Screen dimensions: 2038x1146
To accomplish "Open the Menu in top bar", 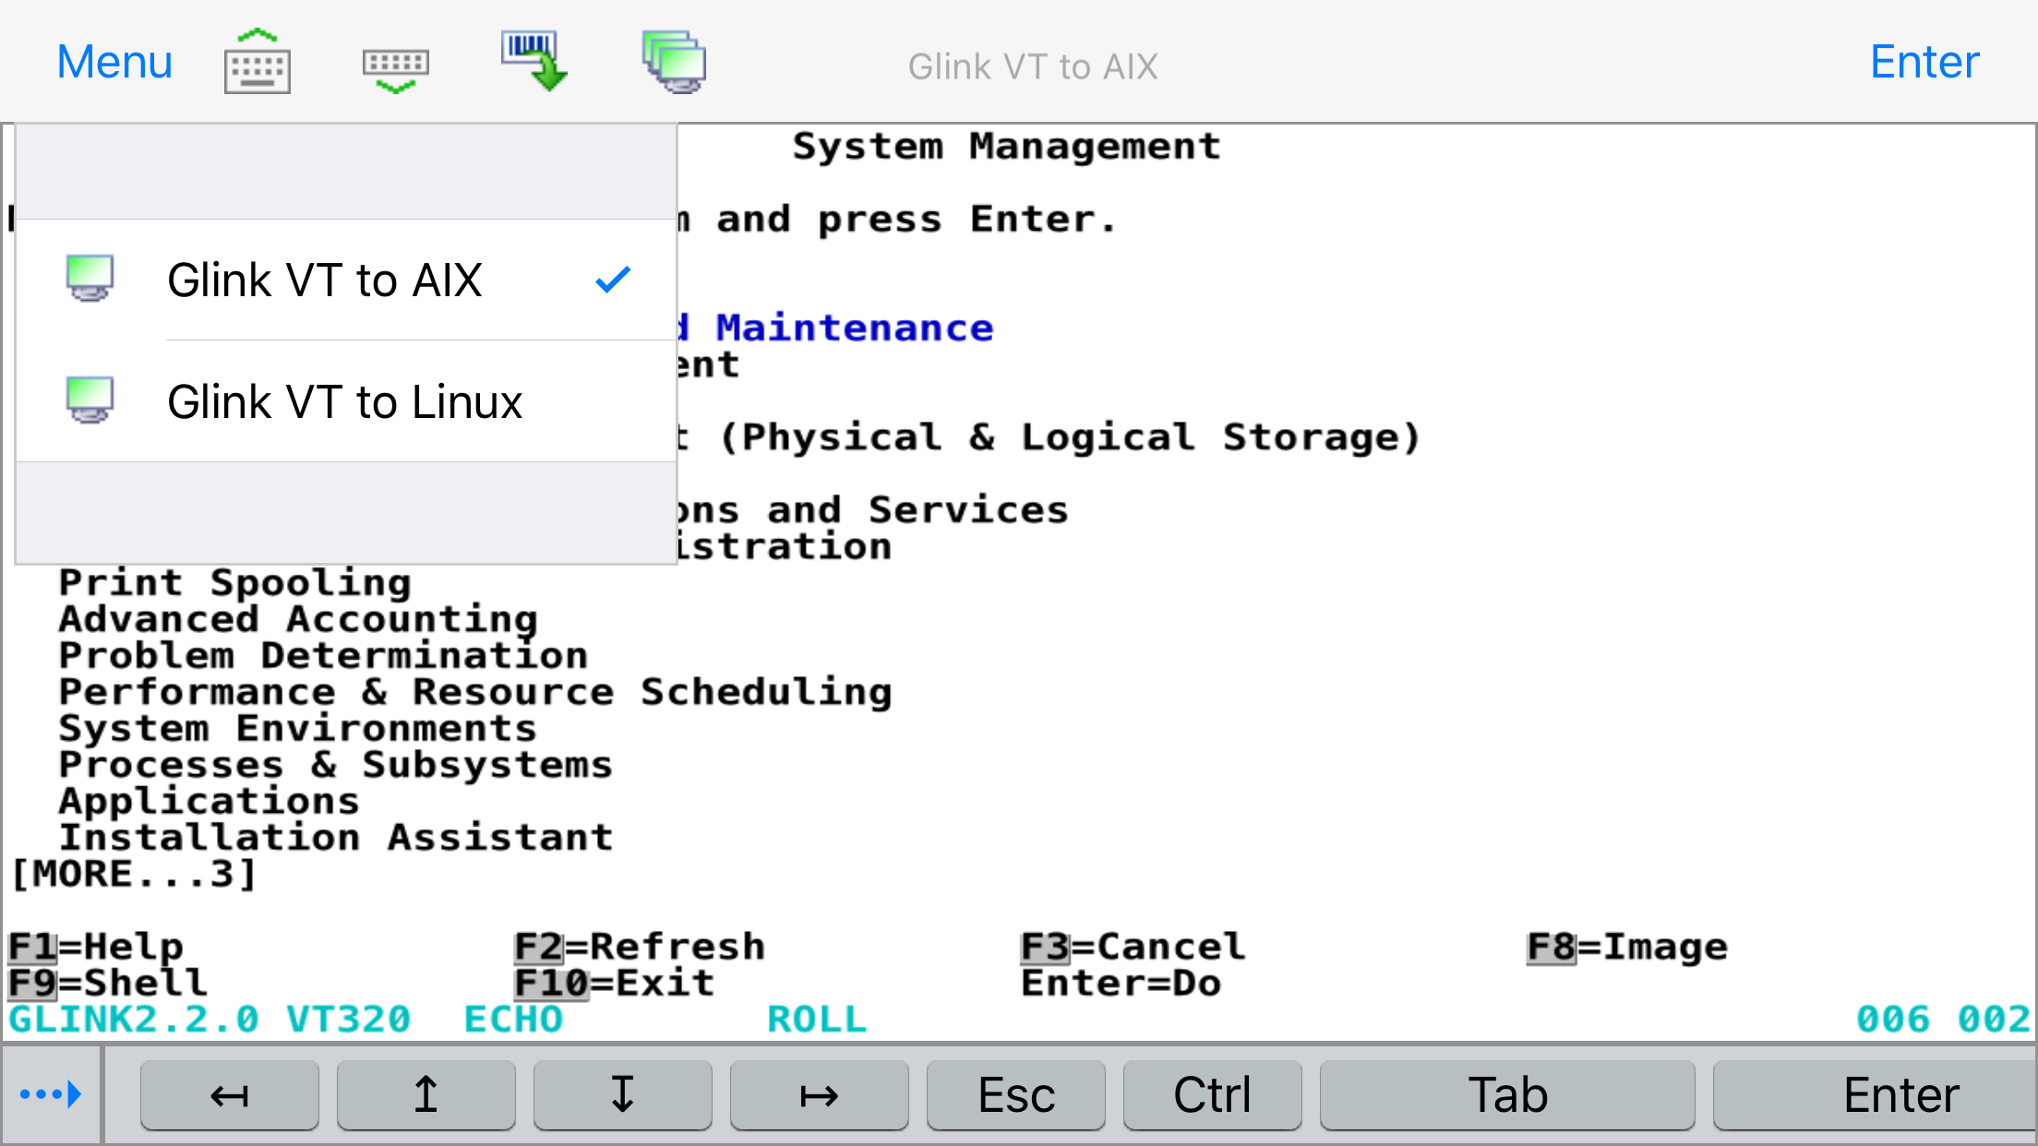I will pyautogui.click(x=114, y=62).
